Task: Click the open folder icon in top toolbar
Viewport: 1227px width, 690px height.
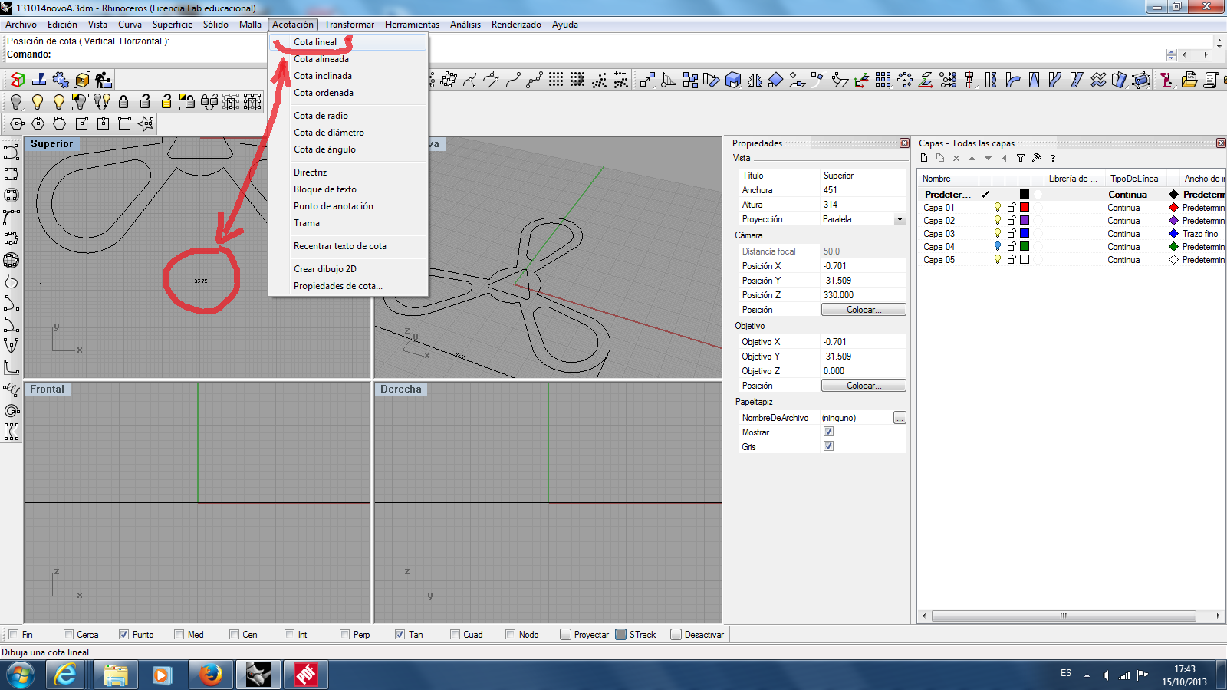Action: (1189, 80)
